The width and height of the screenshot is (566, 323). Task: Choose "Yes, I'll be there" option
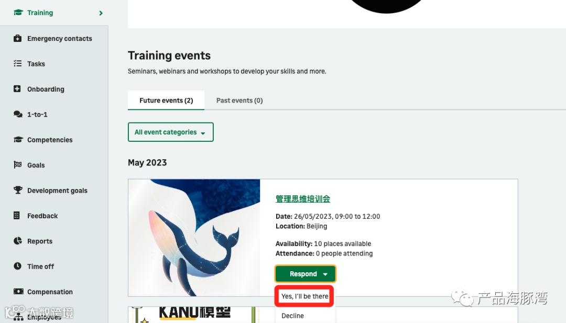click(304, 296)
